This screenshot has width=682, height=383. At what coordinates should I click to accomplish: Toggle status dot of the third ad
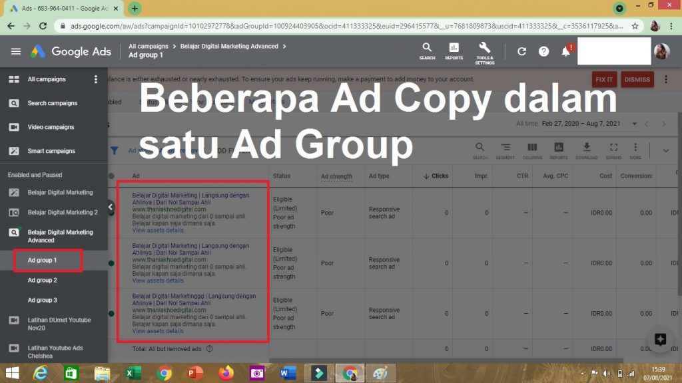point(111,313)
